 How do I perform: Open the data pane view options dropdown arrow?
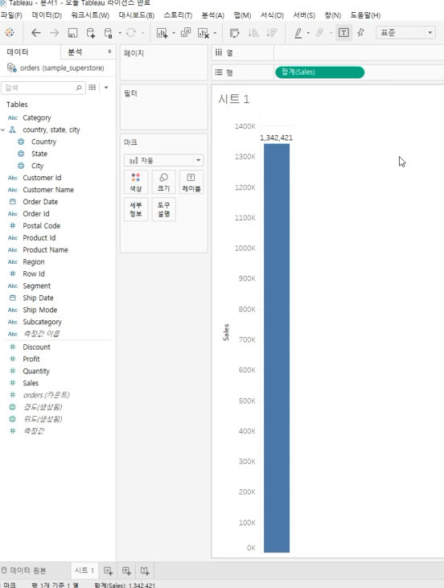click(106, 88)
